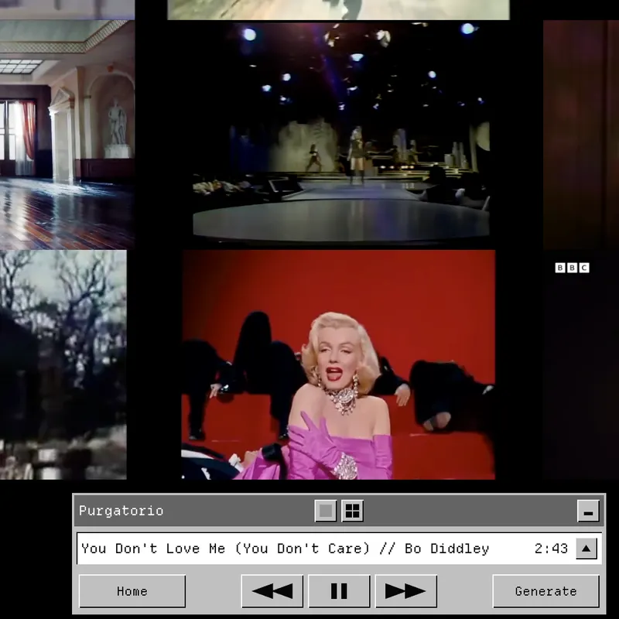
Task: Skip to the next track
Action: point(405,591)
